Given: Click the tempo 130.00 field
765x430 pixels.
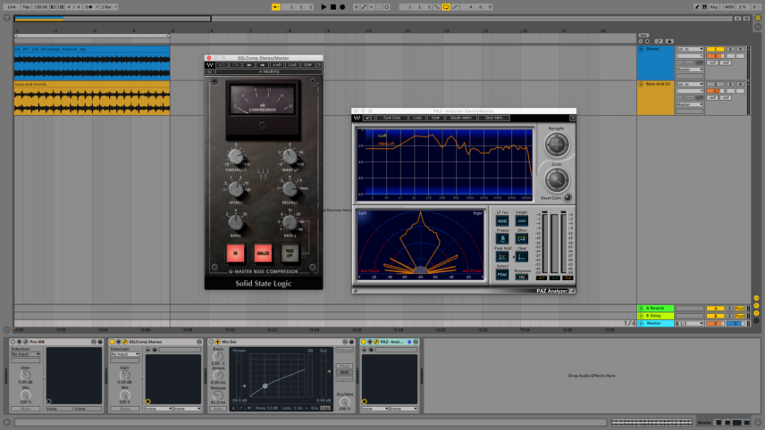Looking at the screenshot, I should 40,7.
